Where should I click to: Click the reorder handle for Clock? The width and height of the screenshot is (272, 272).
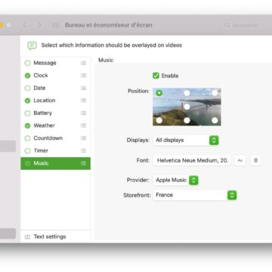[x=83, y=76]
